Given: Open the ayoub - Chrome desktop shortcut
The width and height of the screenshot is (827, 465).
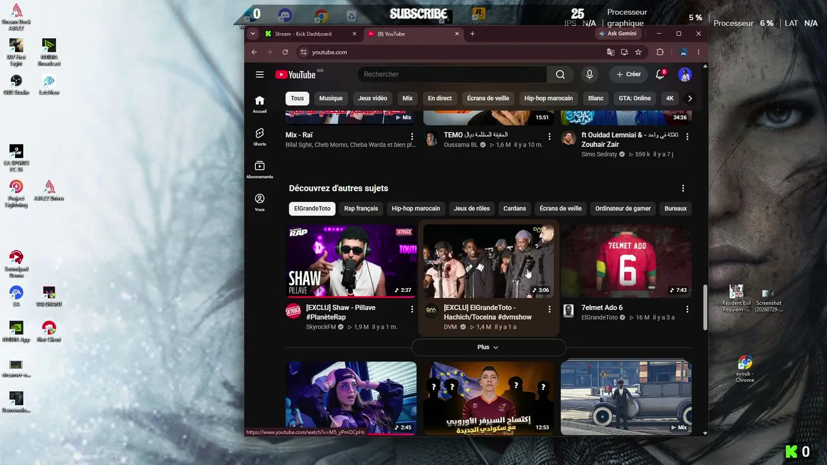Looking at the screenshot, I should tap(745, 369).
